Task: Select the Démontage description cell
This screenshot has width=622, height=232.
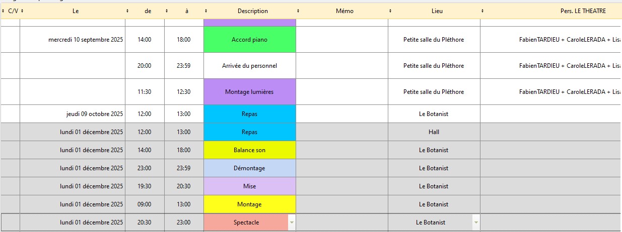Action: click(249, 168)
